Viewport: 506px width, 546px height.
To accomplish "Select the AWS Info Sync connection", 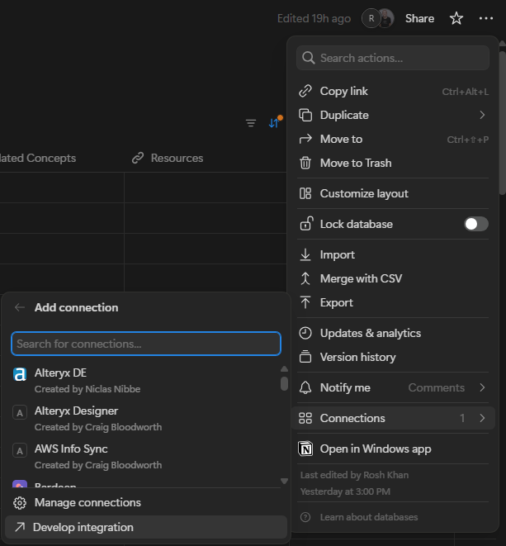I will [x=144, y=457].
